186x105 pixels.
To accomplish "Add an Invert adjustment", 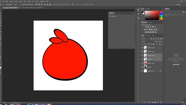I will coord(146,32).
